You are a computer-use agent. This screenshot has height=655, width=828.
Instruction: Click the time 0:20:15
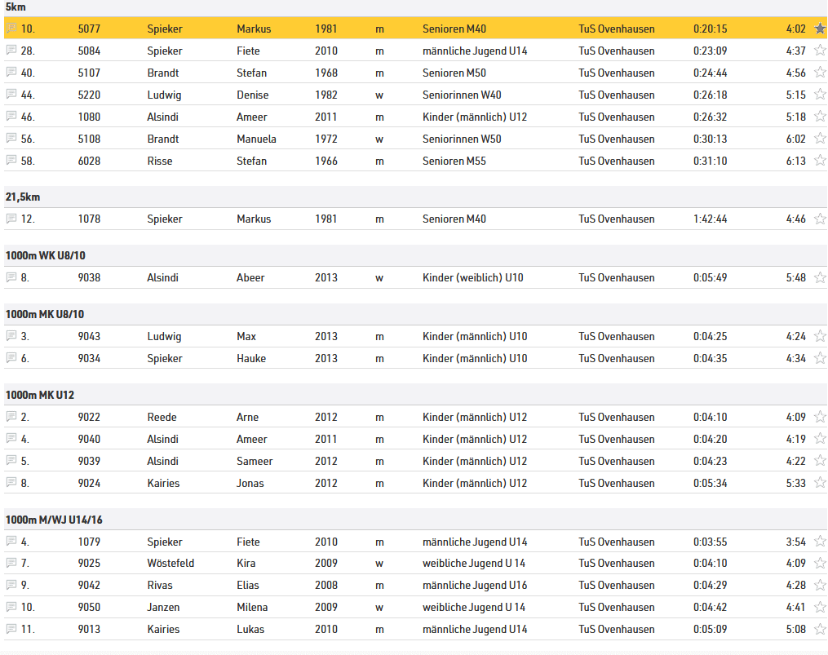[711, 29]
